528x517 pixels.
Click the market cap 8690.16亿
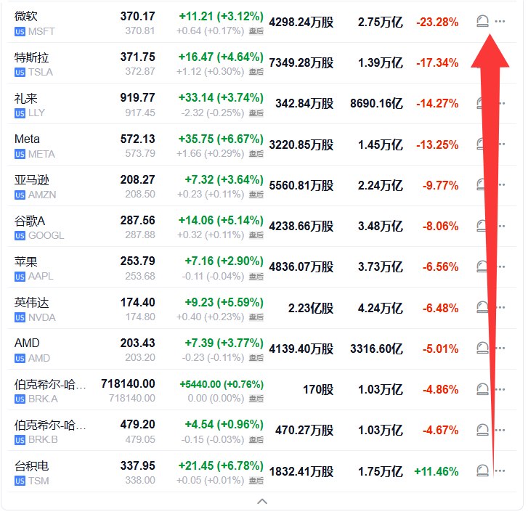[376, 103]
